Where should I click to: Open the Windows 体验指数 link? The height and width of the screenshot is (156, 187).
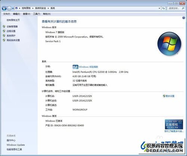coord(88,67)
